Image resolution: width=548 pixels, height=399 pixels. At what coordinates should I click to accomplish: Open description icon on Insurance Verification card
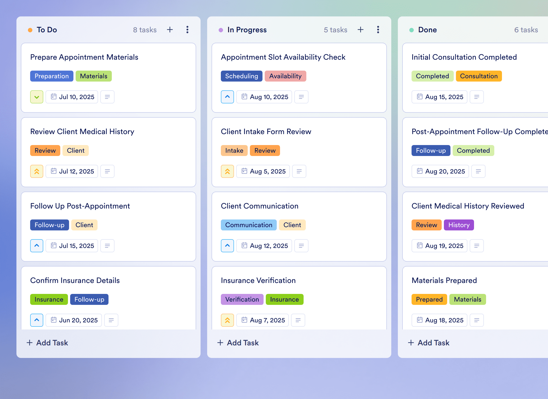[298, 320]
